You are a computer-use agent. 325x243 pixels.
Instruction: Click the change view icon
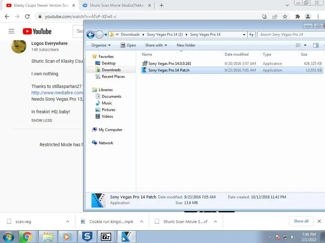tap(298, 45)
